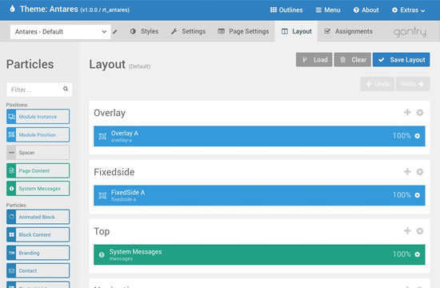Select the Module Position particle

[x=38, y=134]
